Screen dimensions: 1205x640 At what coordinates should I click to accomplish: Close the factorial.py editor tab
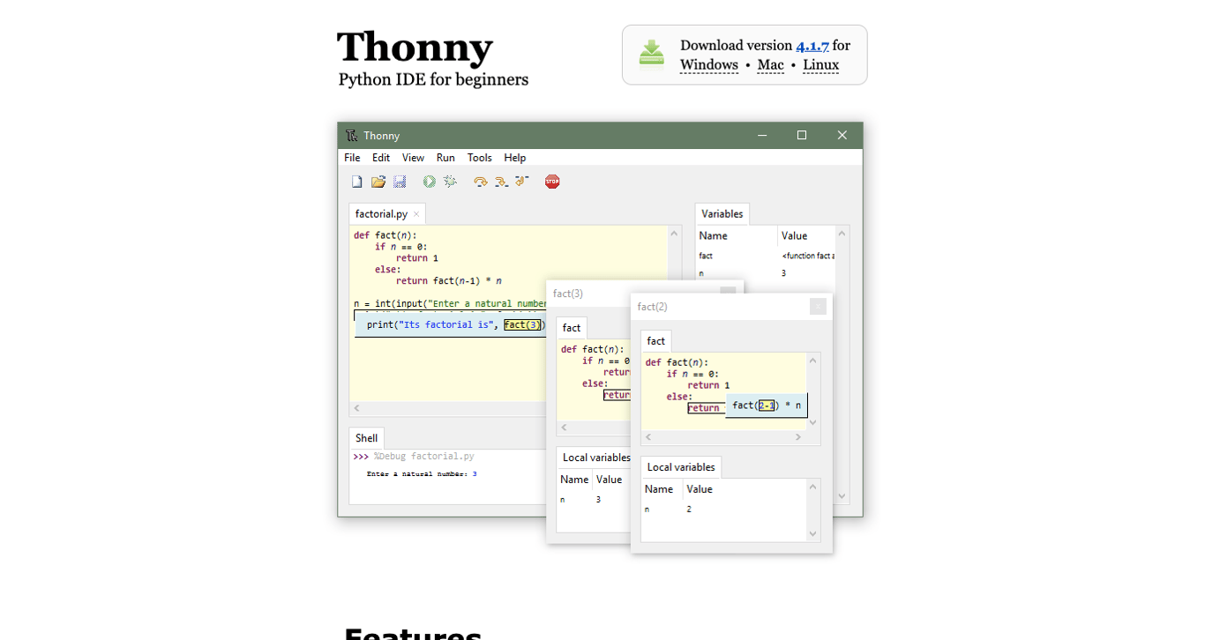tap(416, 214)
